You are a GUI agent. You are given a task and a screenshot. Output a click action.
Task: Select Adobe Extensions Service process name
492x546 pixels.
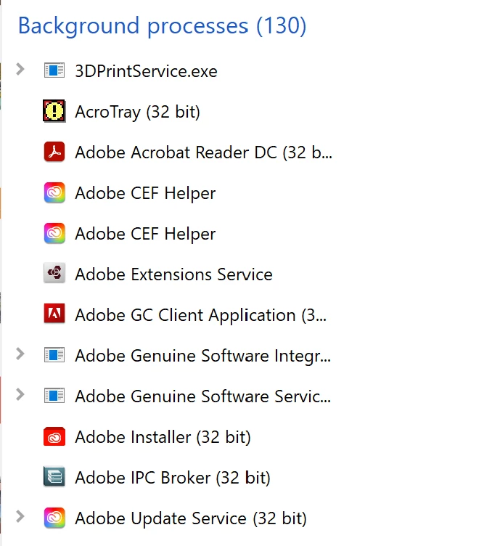click(173, 274)
